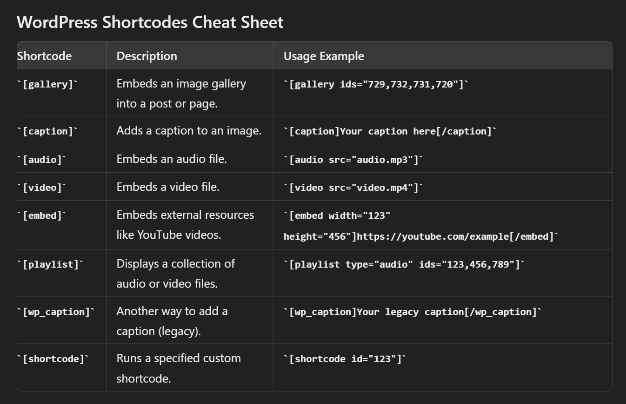626x404 pixels.
Task: Select the [caption] shortcode cell
Action: pos(47,131)
